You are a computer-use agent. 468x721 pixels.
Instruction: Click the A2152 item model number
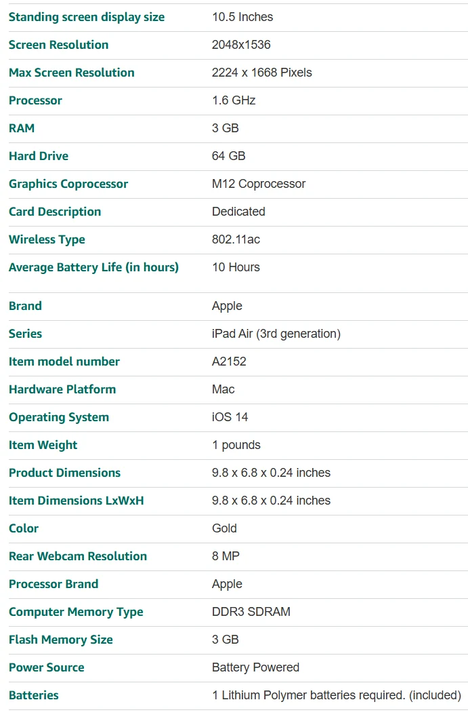[x=229, y=362]
